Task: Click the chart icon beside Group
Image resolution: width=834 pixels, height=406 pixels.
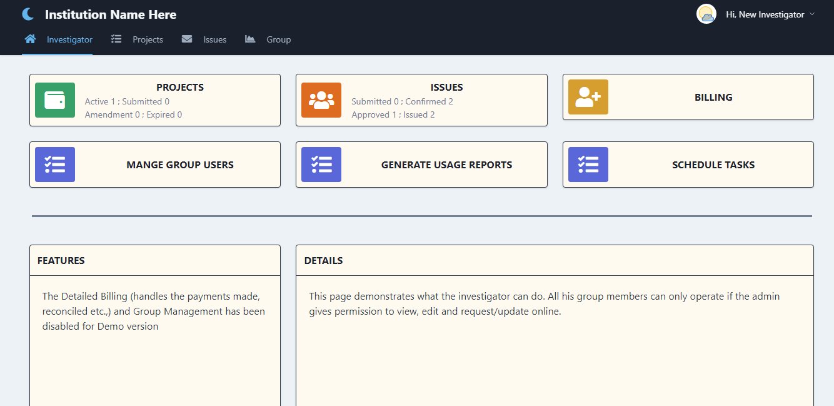Action: click(250, 39)
